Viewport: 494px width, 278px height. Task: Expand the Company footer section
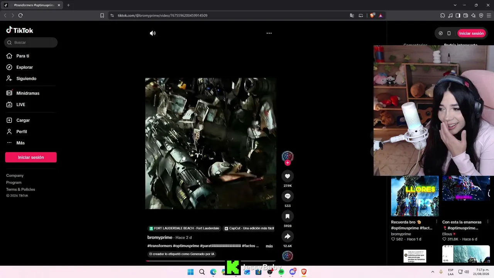pyautogui.click(x=15, y=176)
